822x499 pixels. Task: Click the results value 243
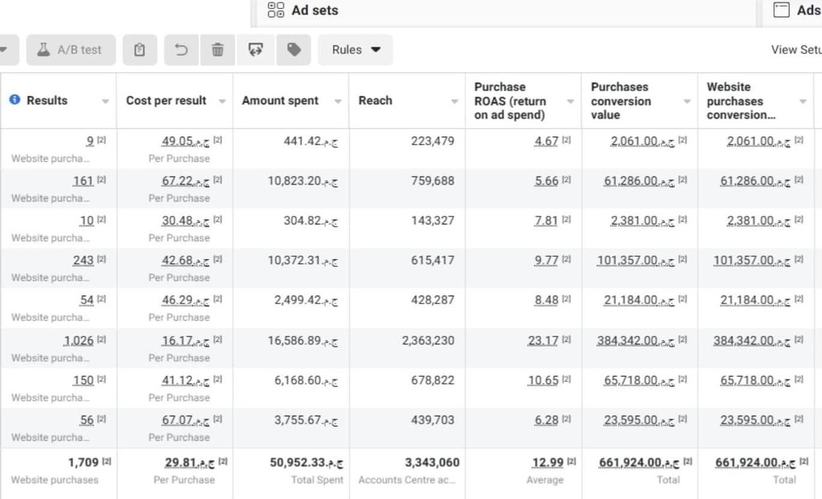pos(83,261)
